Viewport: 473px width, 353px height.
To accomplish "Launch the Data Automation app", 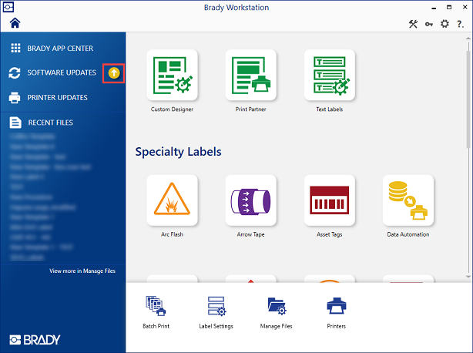I will click(408, 200).
